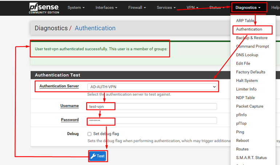Select Packet Capture entry
The image size is (280, 165).
click(x=249, y=106)
